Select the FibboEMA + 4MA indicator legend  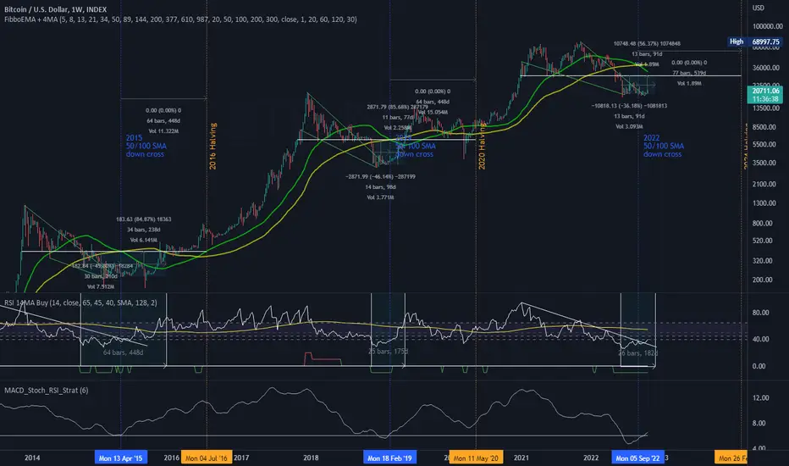[x=180, y=19]
